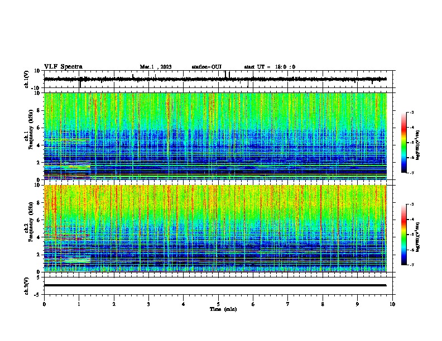Click the time axis tick label "7"
This screenshot has width=442, height=341.
point(288,304)
